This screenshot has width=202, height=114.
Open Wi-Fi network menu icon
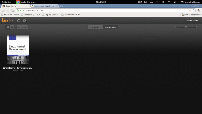(x=169, y=2)
